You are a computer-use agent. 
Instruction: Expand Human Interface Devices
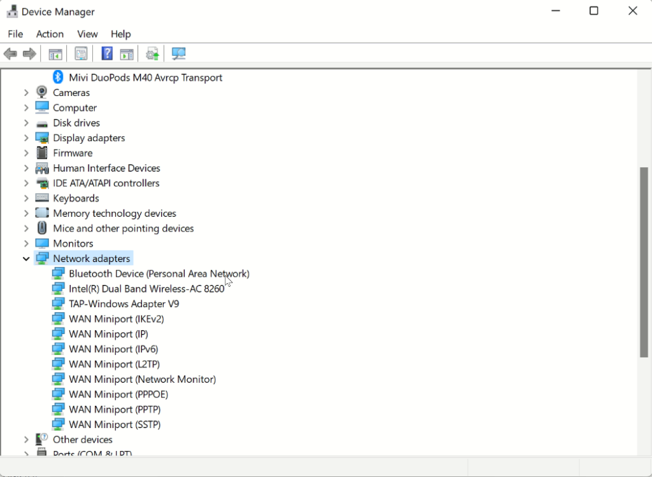[26, 168]
